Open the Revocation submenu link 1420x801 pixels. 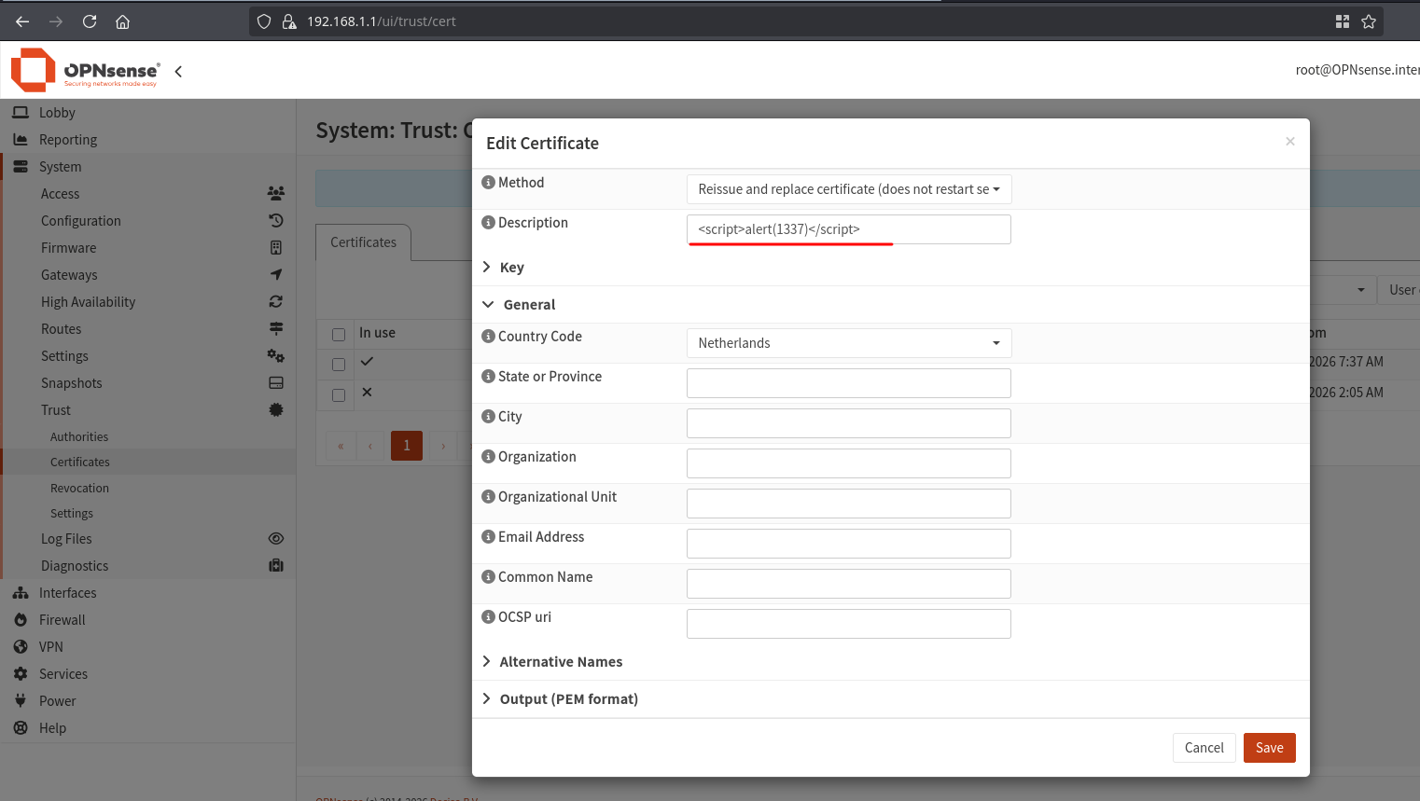[x=79, y=488]
